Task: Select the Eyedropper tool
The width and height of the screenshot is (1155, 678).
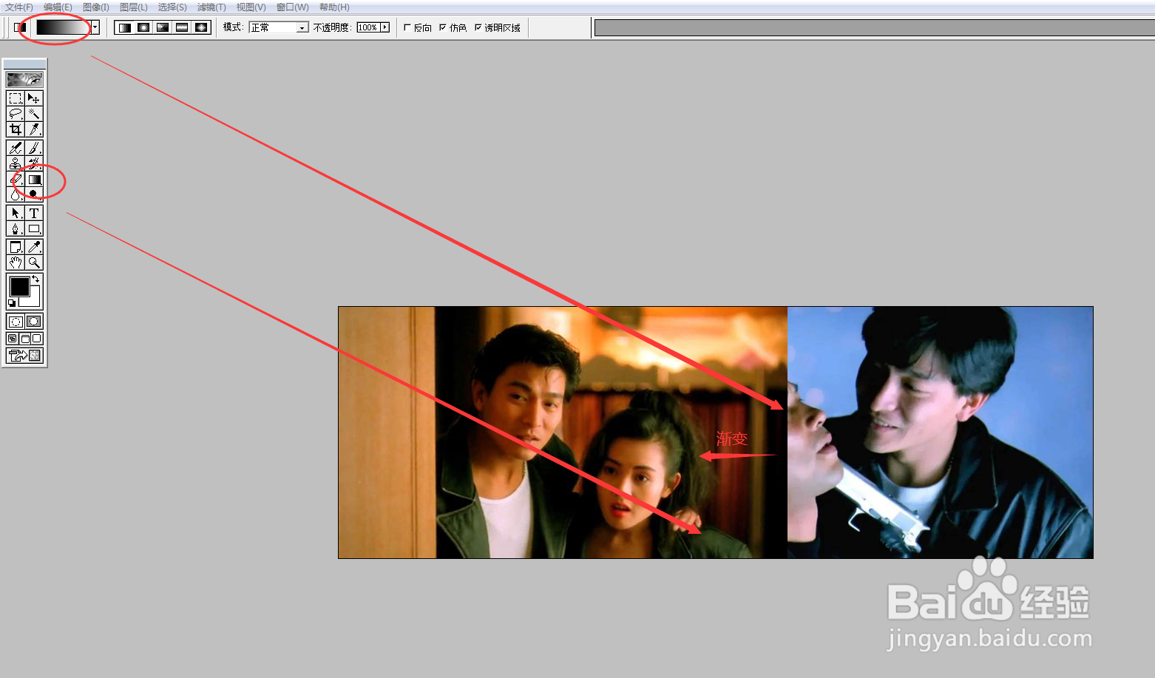Action: [34, 247]
